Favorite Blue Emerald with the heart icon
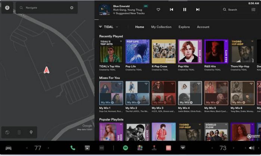The image size is (261, 156). click(158, 9)
